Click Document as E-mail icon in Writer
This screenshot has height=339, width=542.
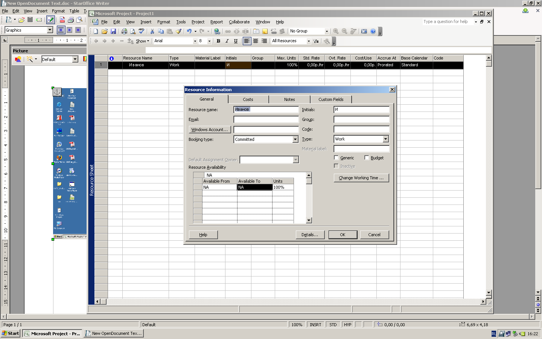39,20
